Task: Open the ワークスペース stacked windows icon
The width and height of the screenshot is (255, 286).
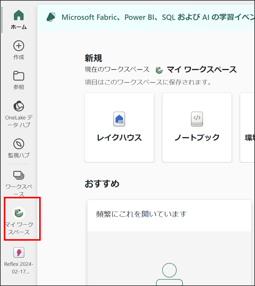Action: (19, 175)
